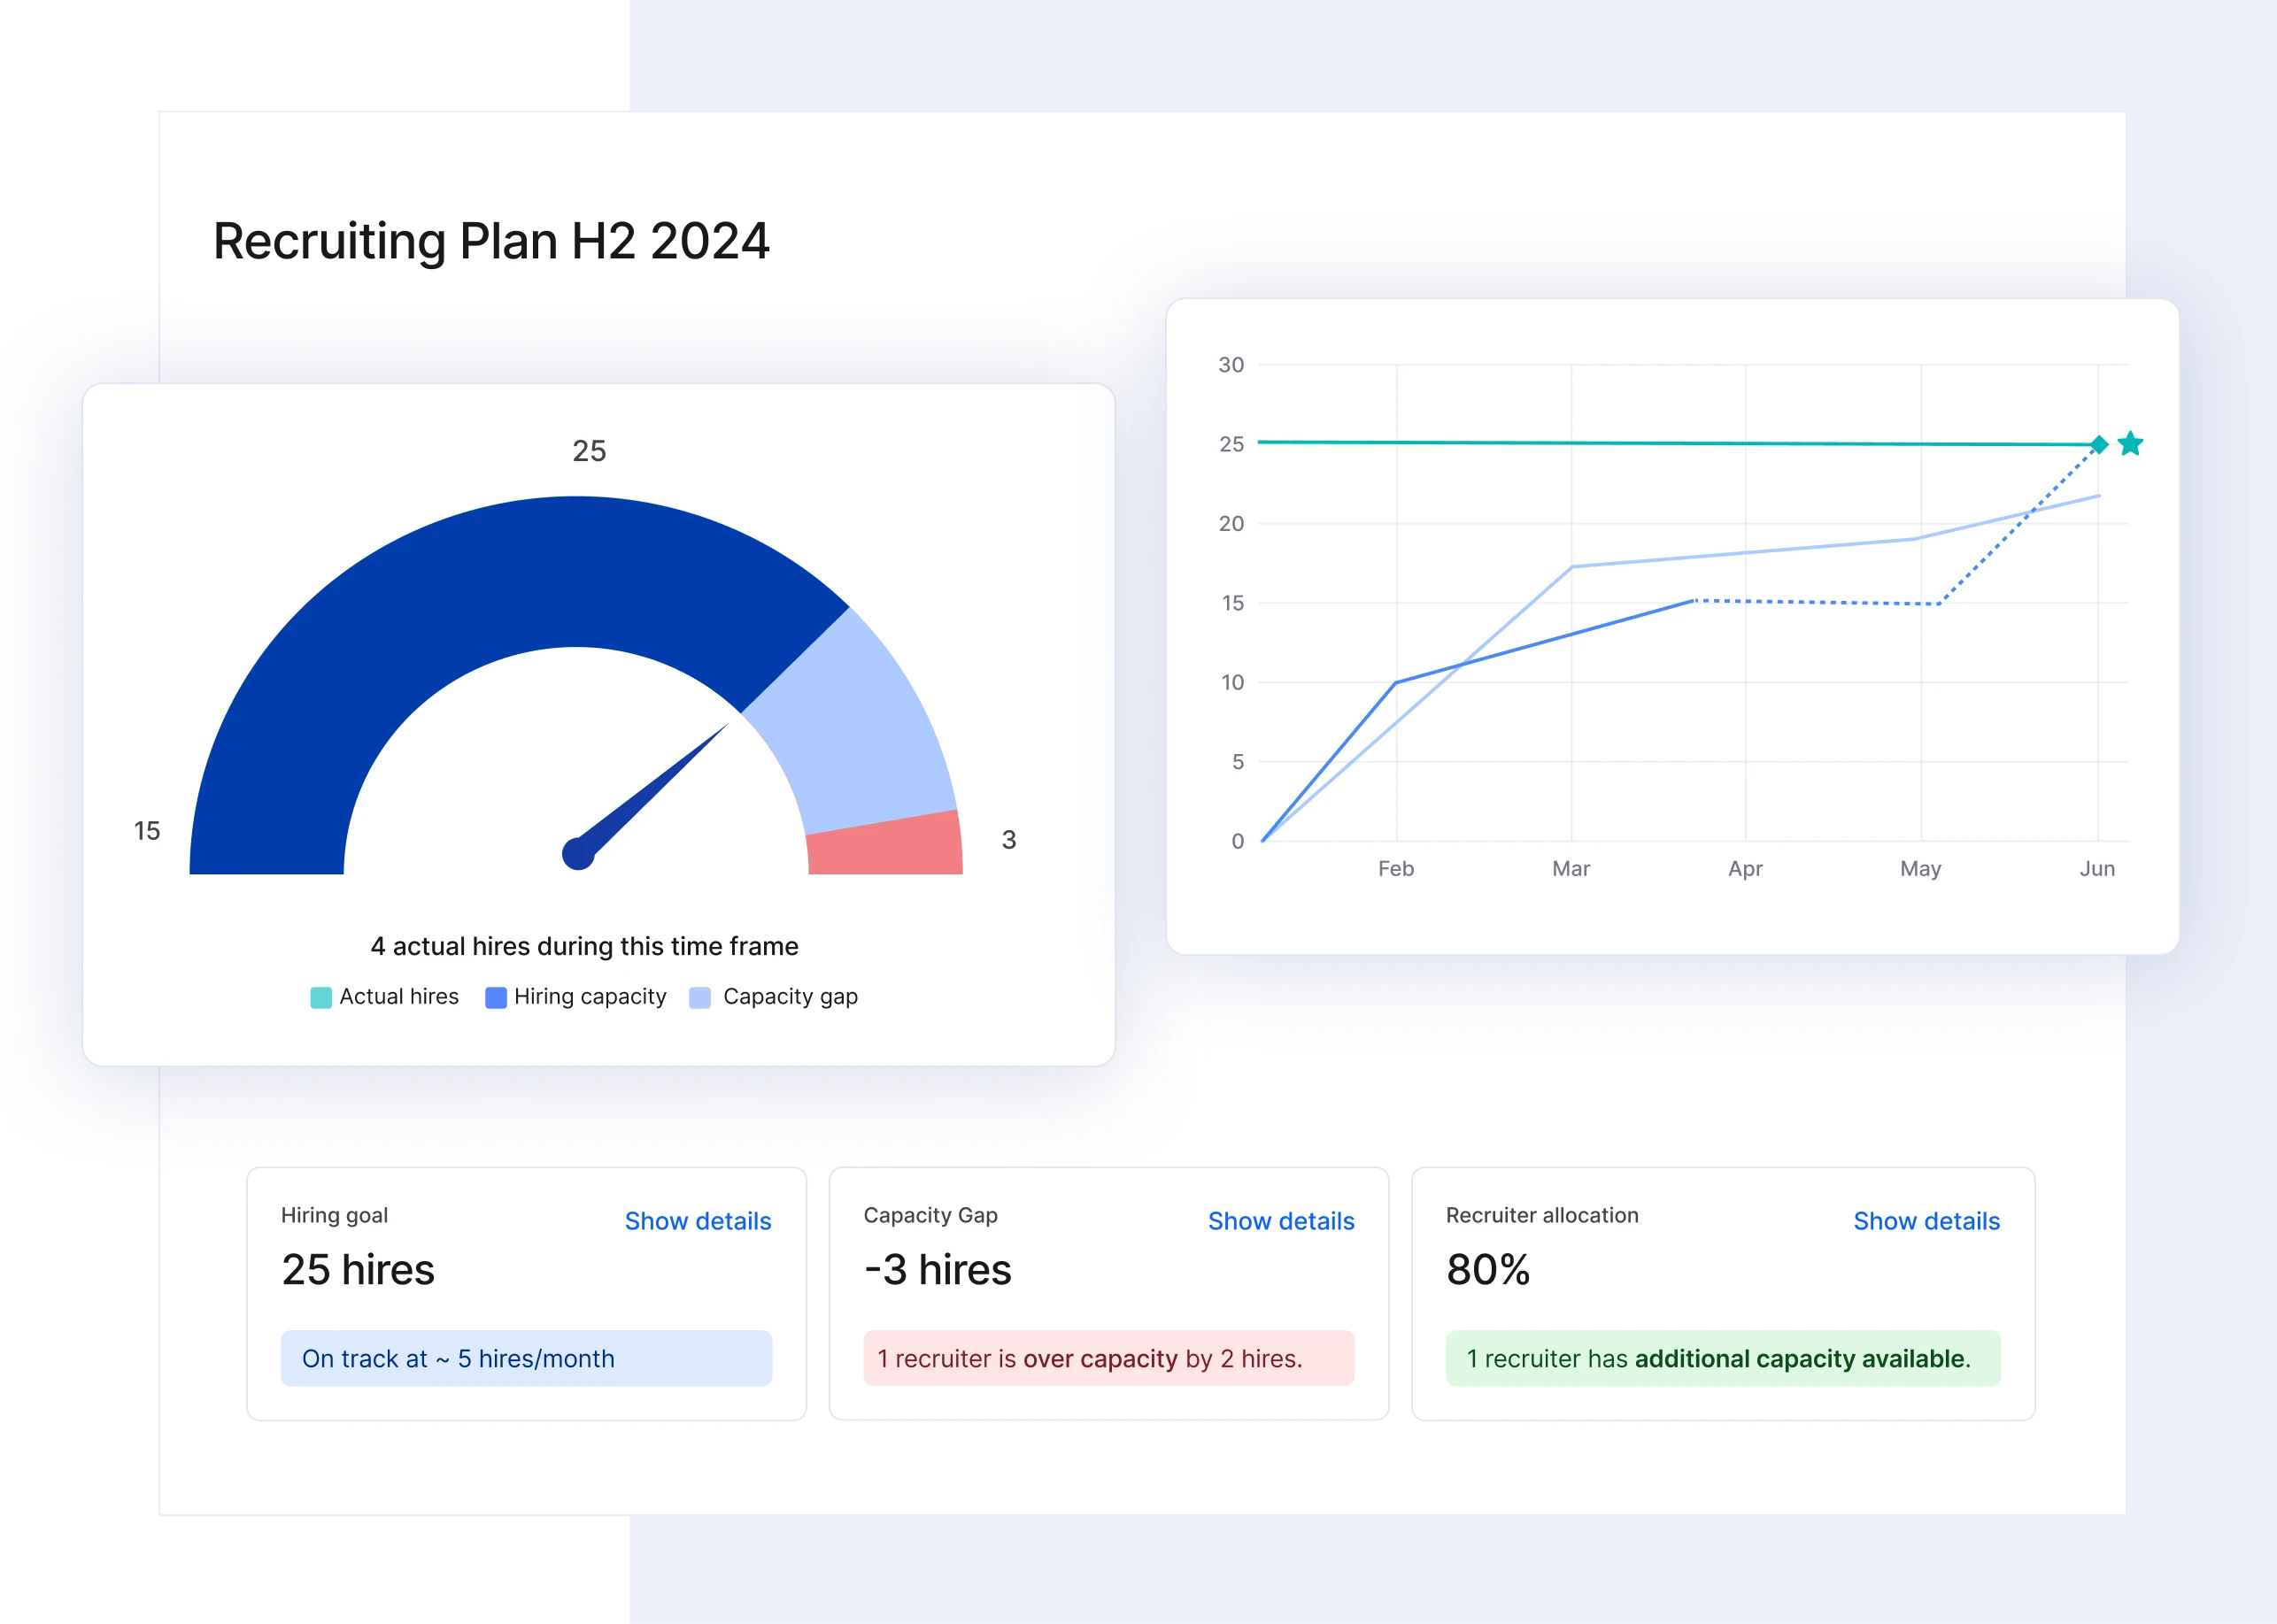
Task: Click the 'Mar' axis label
Action: (x=1571, y=868)
